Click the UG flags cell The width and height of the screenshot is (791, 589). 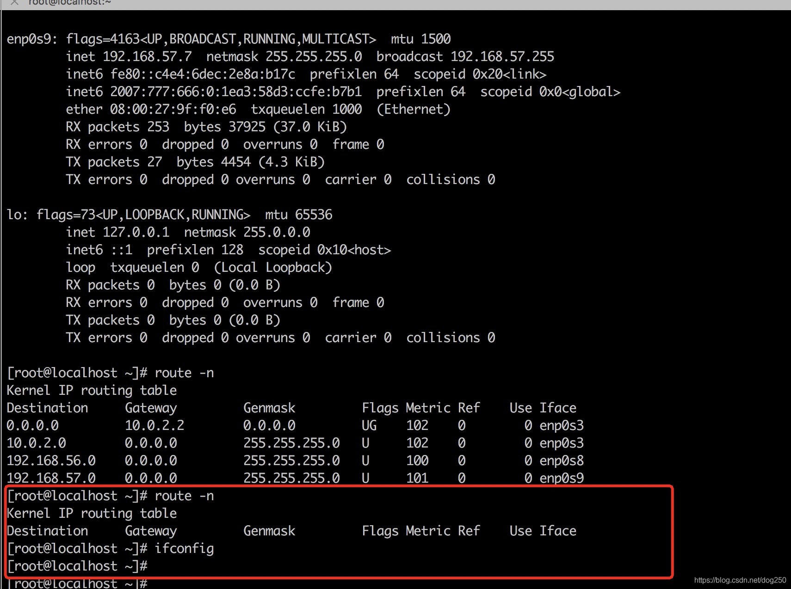click(x=369, y=426)
